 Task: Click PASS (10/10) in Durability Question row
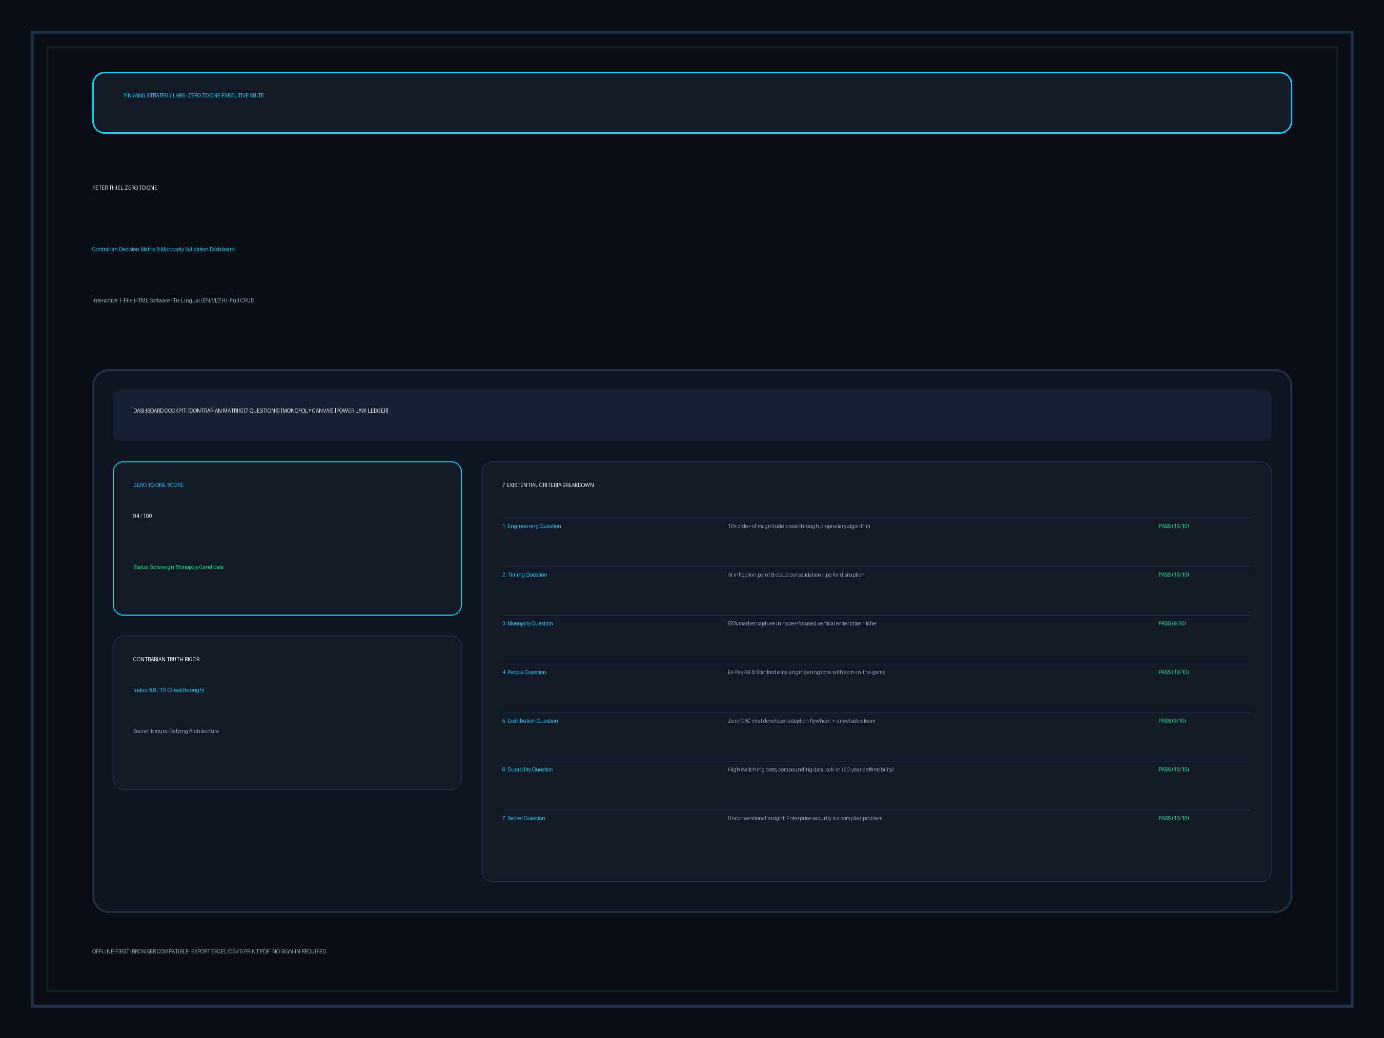click(1174, 769)
